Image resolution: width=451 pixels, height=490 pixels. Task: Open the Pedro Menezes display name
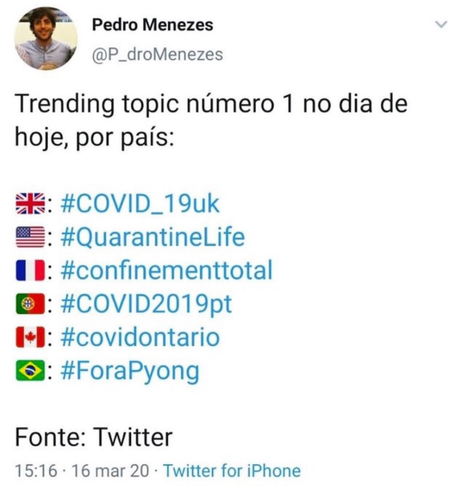click(153, 25)
